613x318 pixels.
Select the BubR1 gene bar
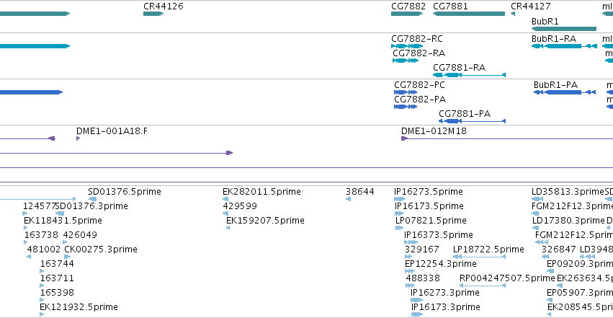564,29
